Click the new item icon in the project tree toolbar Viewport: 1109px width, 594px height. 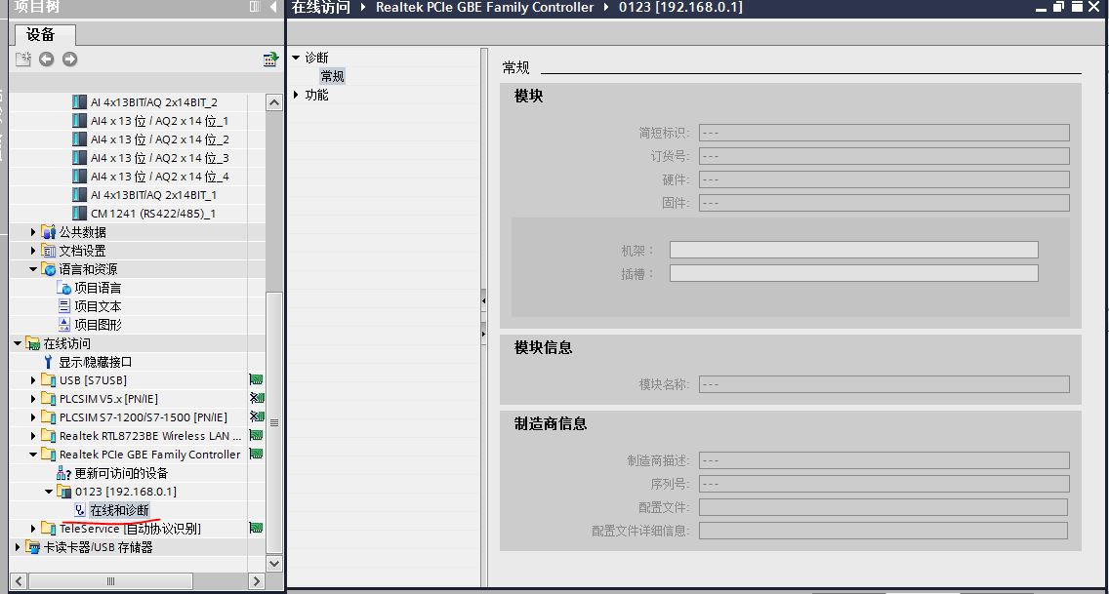tap(23, 59)
